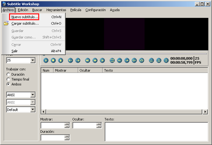212x145 pixels.
Task: Click the Stop button with the square glyph
Action: point(53,60)
